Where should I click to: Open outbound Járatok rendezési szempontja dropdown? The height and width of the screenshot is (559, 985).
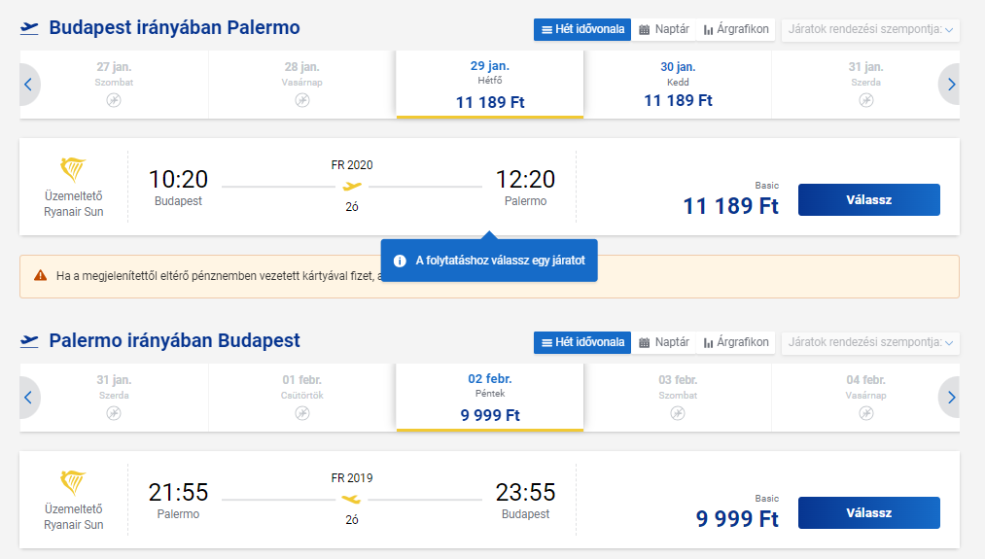(870, 29)
